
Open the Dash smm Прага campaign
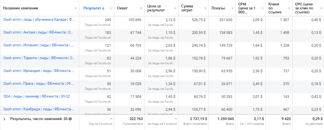(x=39, y=84)
